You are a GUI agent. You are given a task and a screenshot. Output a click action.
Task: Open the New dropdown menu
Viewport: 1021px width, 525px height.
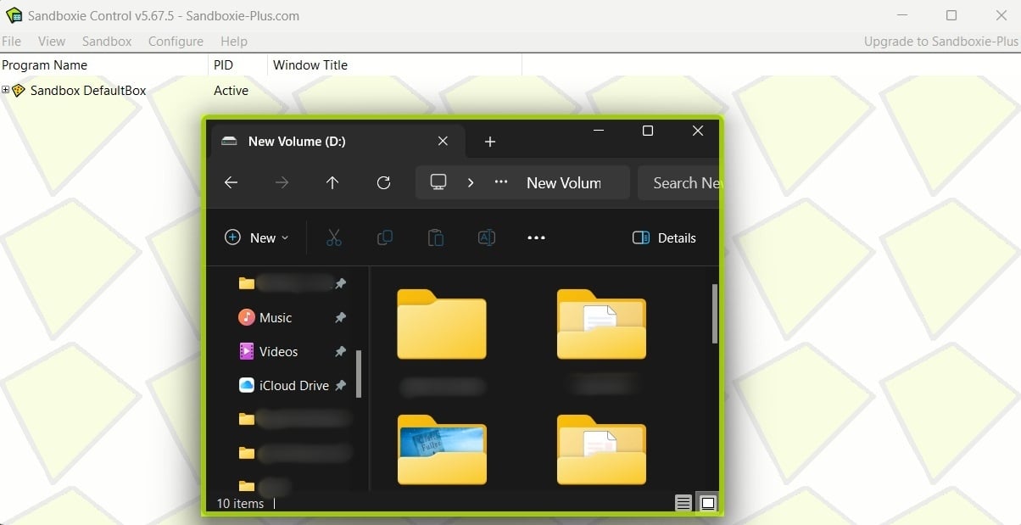pos(256,238)
